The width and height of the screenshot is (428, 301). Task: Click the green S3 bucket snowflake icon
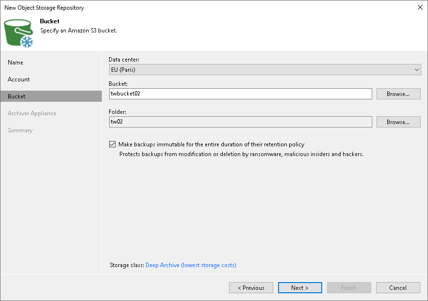pyautogui.click(x=18, y=33)
